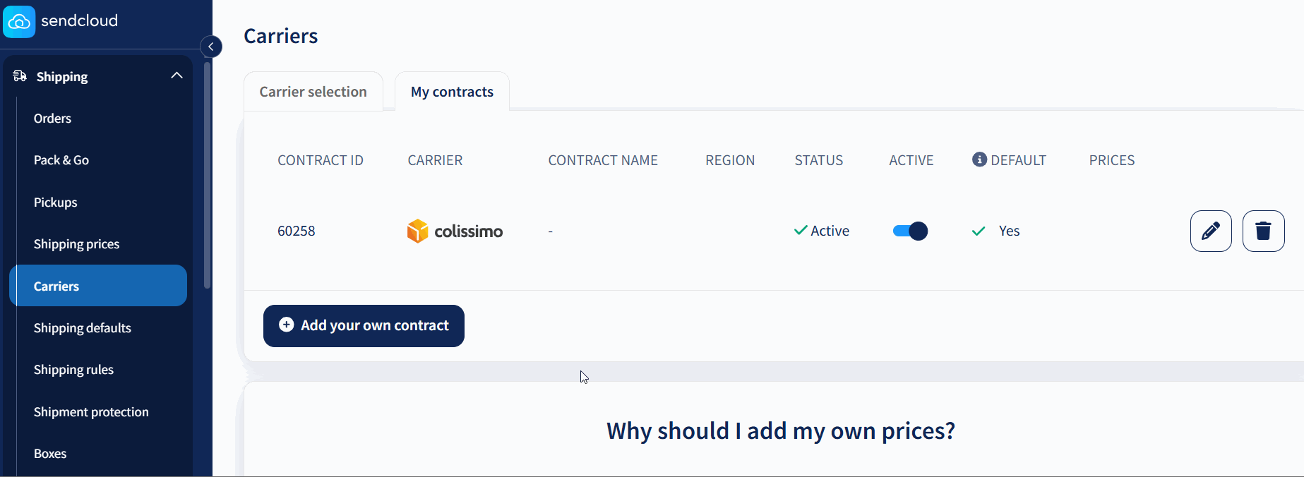Click the truck icon beside Shipping

pos(19,76)
